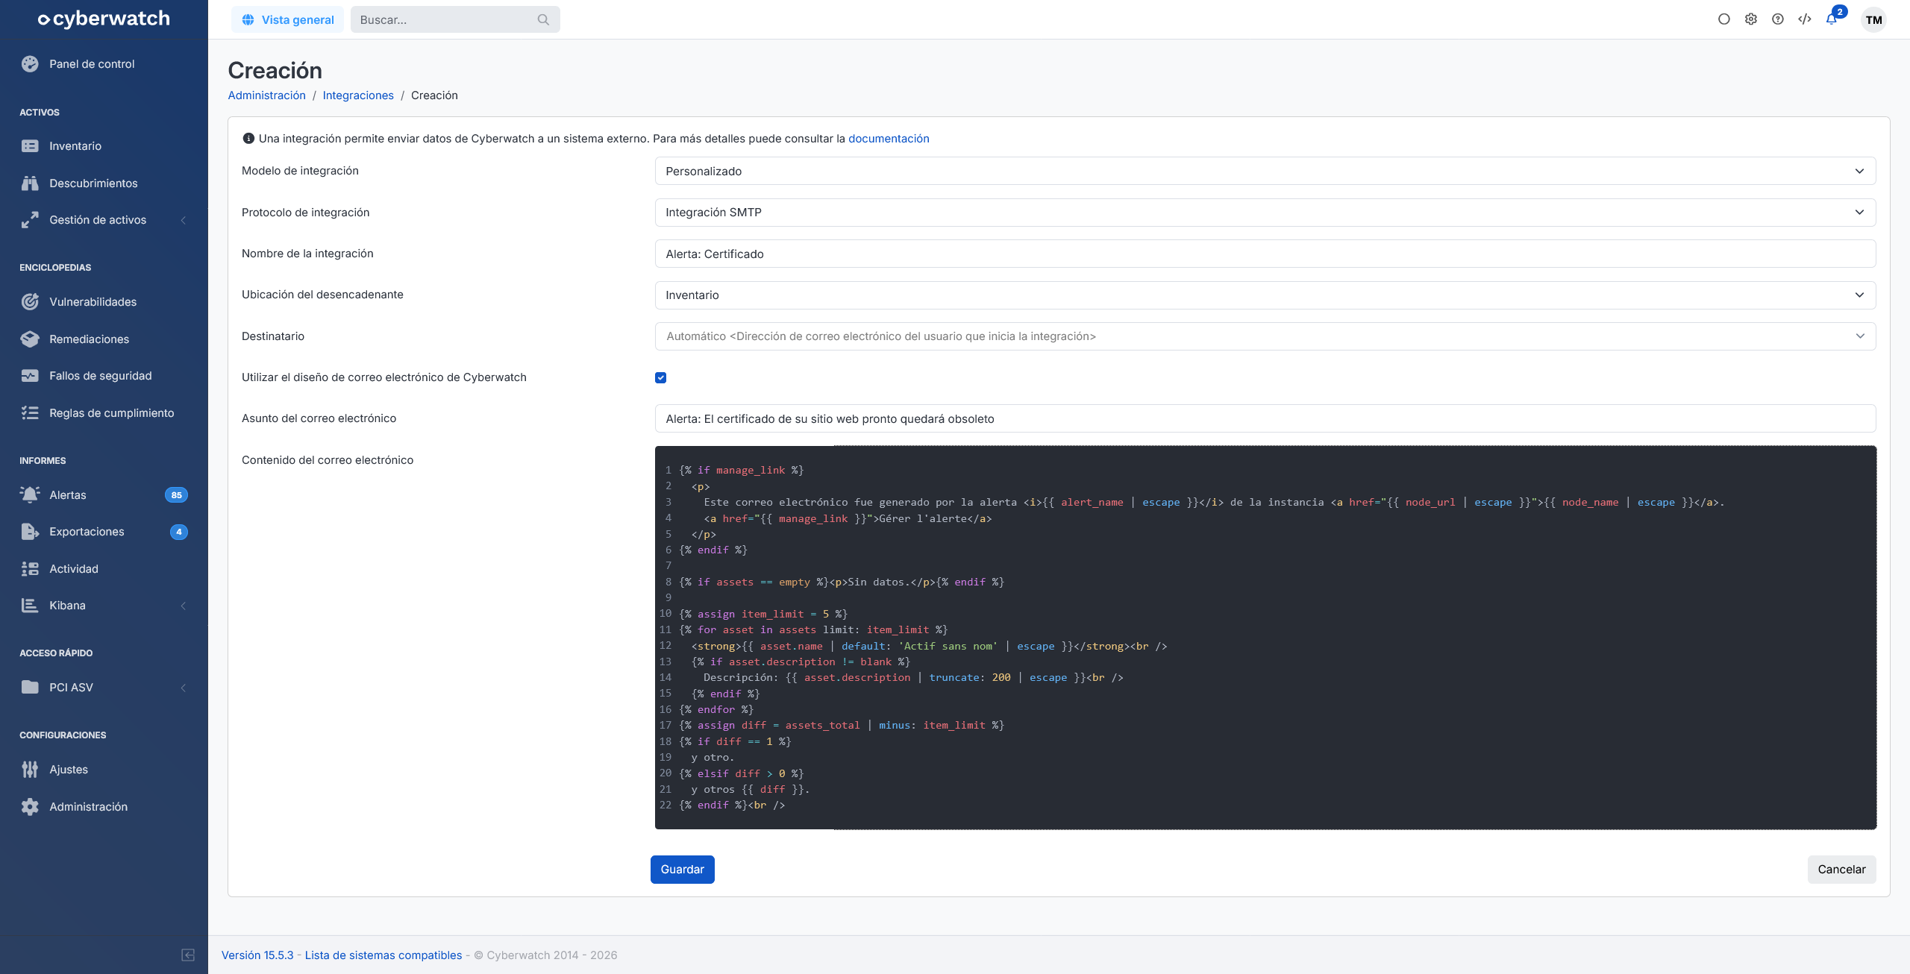Click the Descubrimientos binoculars icon
This screenshot has width=1910, height=974.
(30, 183)
